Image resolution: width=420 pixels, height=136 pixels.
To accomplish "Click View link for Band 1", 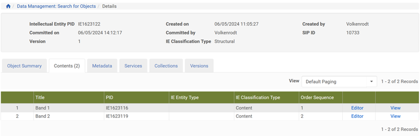I will 395,108.
